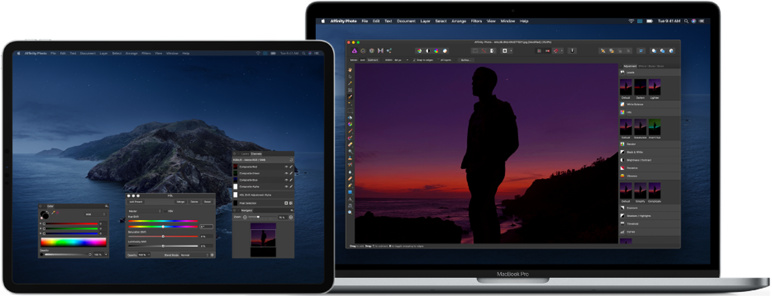Expand the Black & White adjustment category
This screenshot has width=772, height=296.
coord(634,152)
